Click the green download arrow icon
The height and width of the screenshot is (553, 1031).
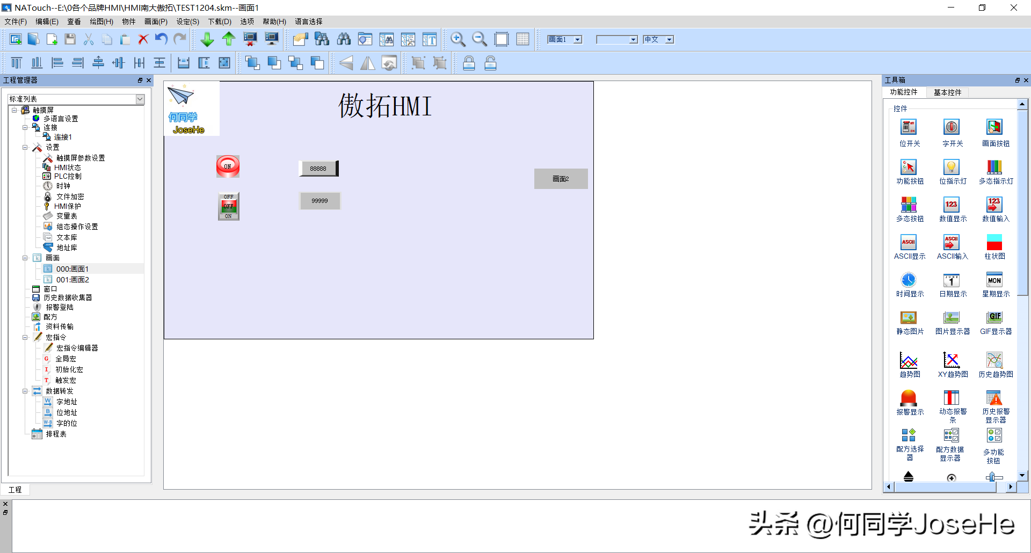point(207,39)
